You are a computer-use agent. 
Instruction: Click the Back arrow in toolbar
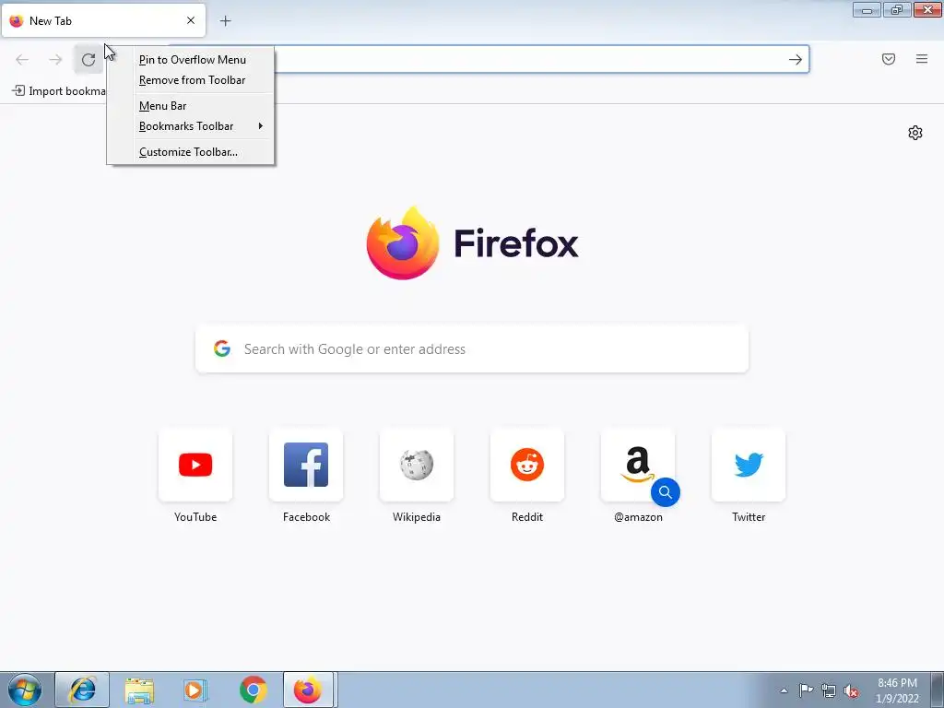pos(22,59)
